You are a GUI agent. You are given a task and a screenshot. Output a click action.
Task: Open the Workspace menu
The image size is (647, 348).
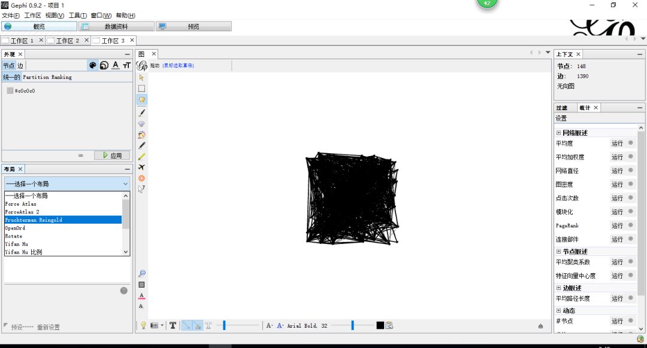(x=32, y=15)
